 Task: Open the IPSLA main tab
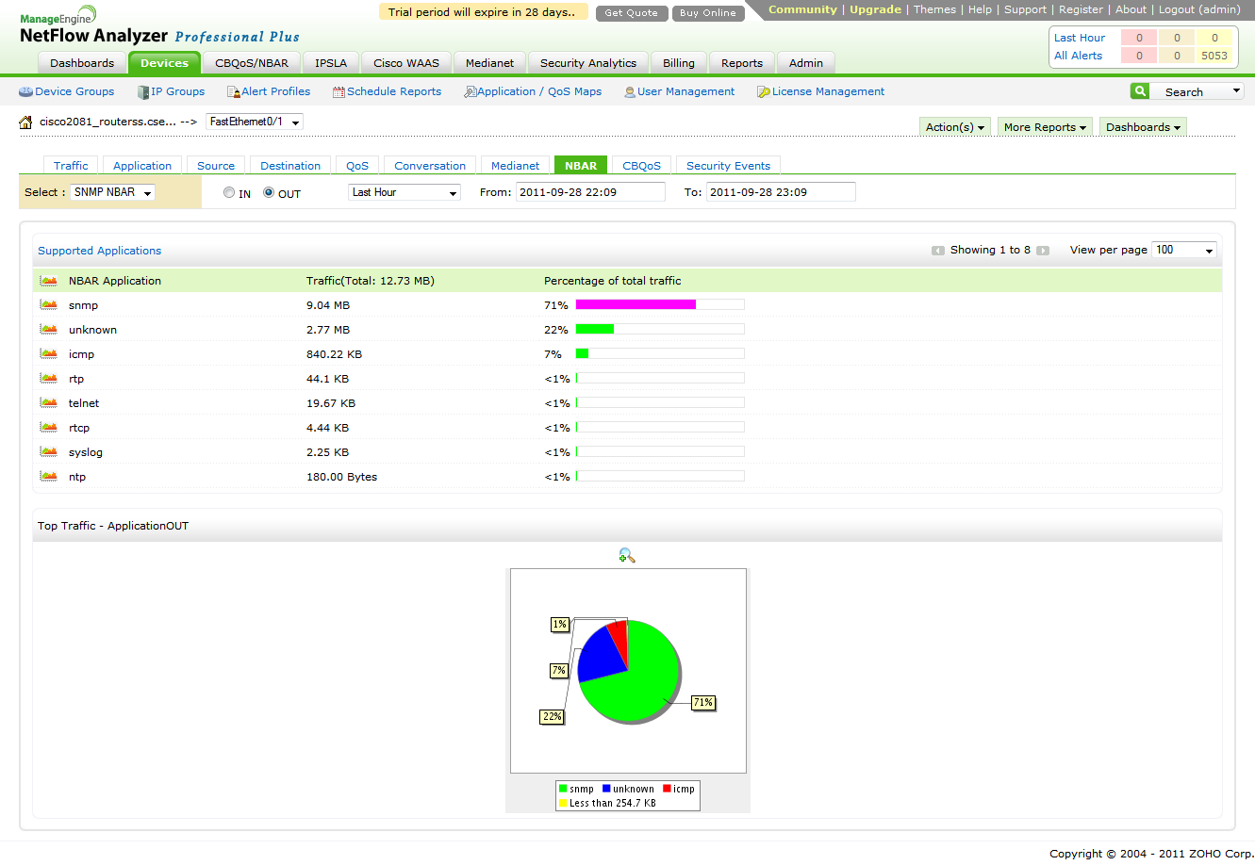click(331, 63)
